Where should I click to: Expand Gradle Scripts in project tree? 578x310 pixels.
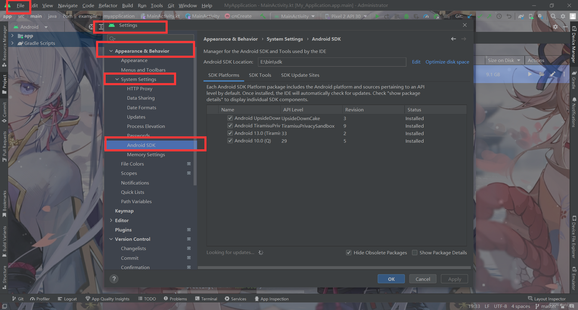tap(12, 43)
